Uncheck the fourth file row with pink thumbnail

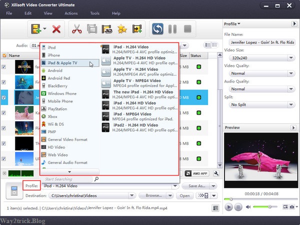click(x=3, y=112)
